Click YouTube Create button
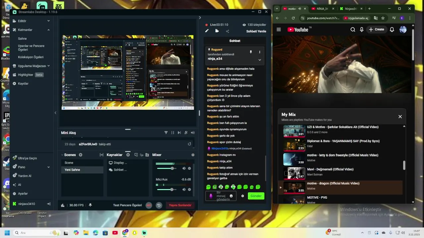This screenshot has height=238, width=424. pos(377,29)
